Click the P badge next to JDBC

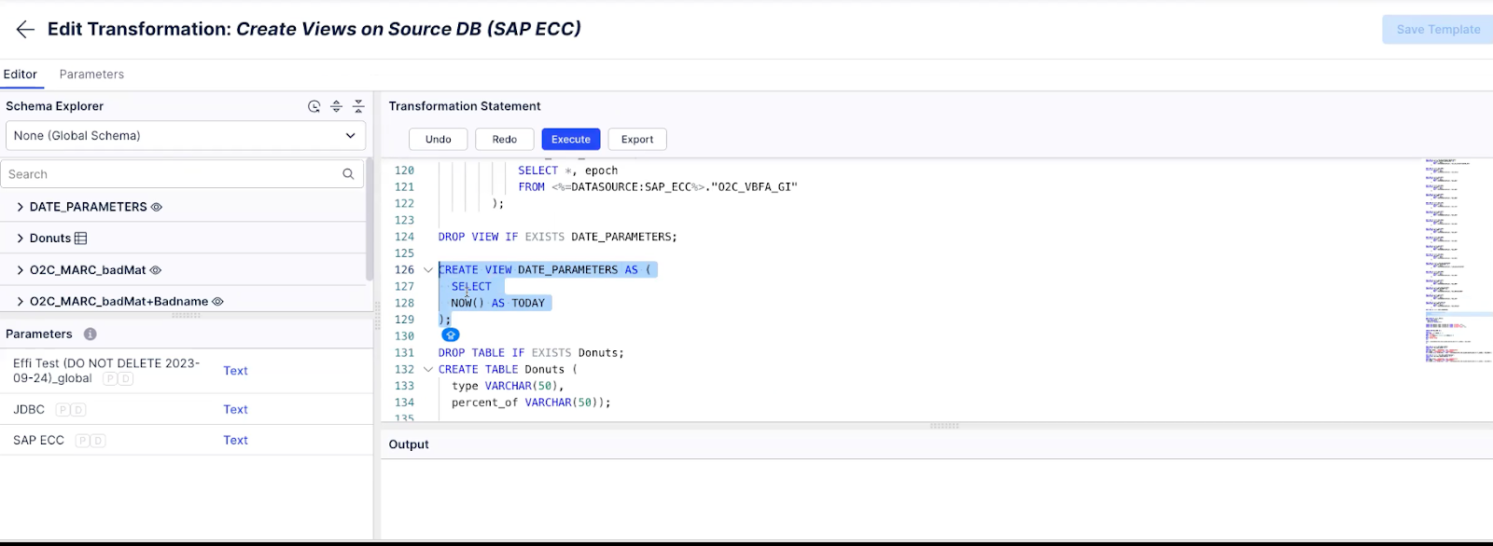[63, 410]
